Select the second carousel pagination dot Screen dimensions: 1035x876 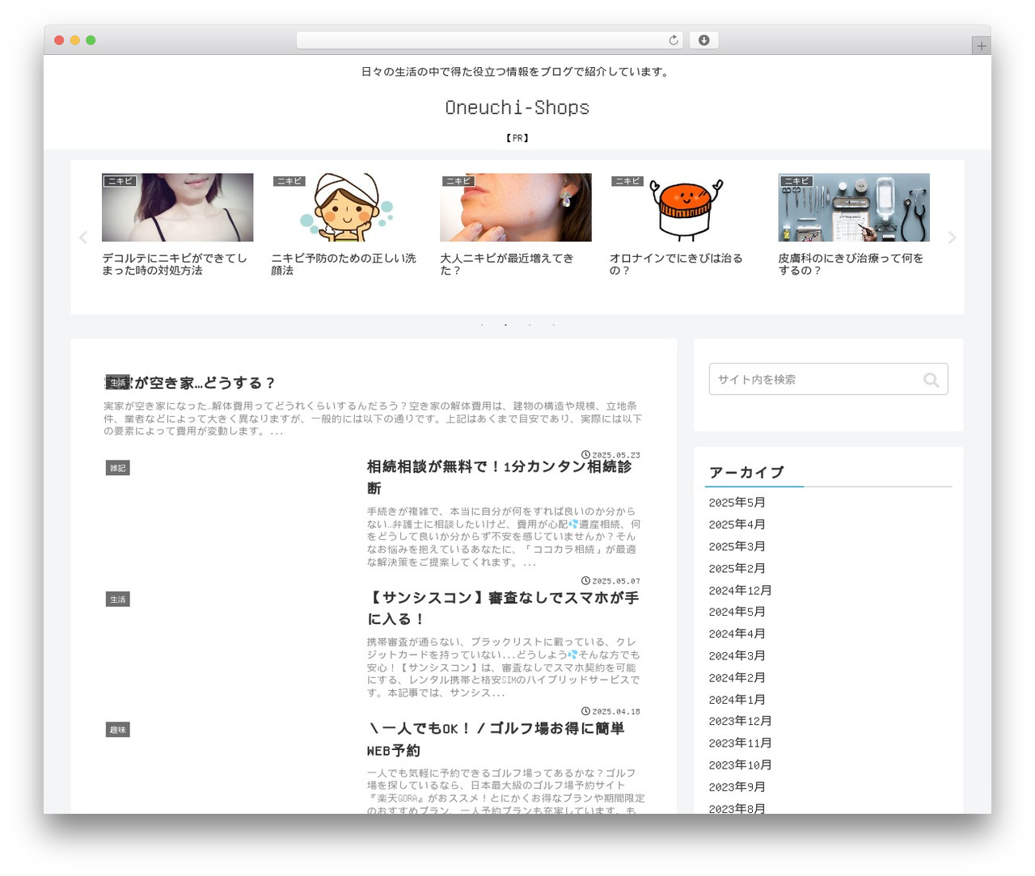(x=505, y=325)
